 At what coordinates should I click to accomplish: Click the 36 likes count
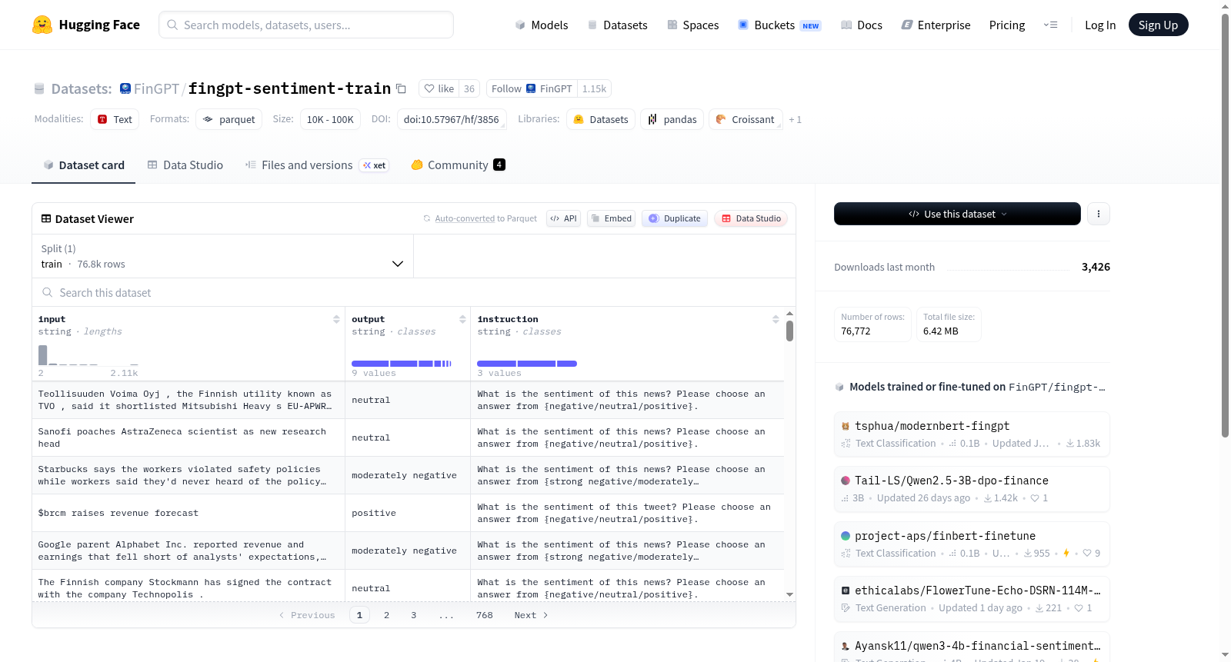(x=469, y=88)
